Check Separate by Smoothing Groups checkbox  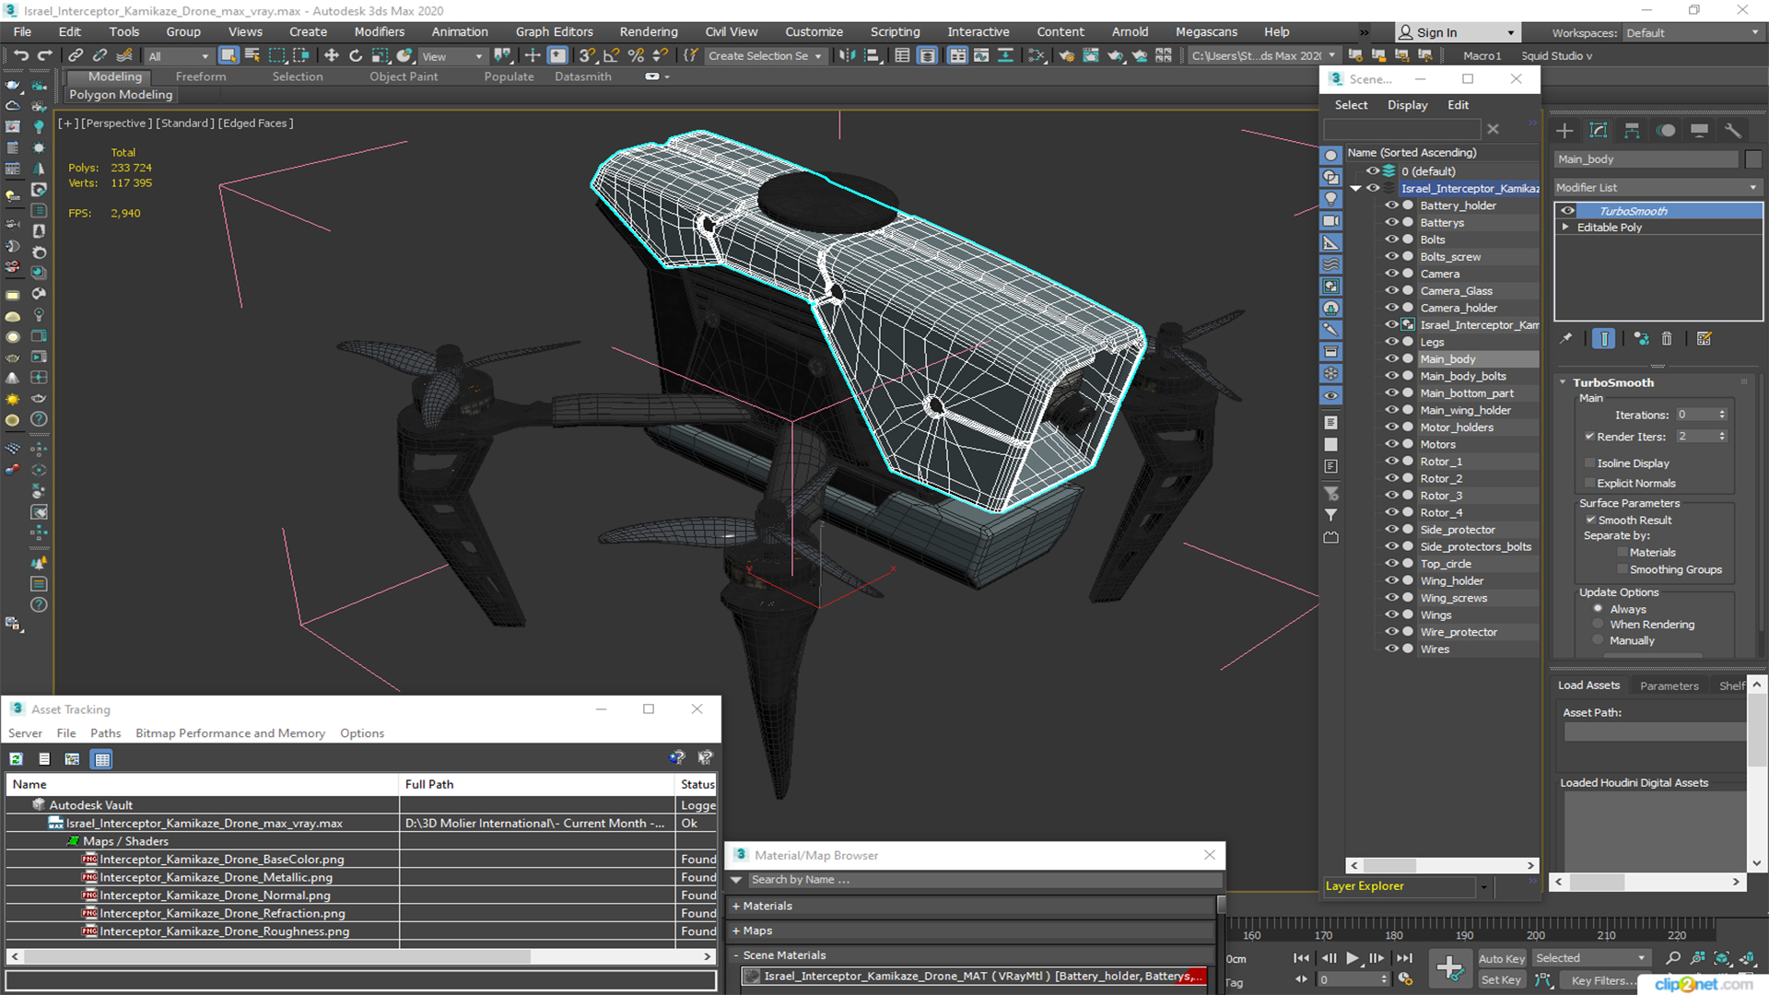coord(1623,569)
